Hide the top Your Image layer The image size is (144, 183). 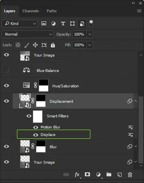(x=6, y=55)
